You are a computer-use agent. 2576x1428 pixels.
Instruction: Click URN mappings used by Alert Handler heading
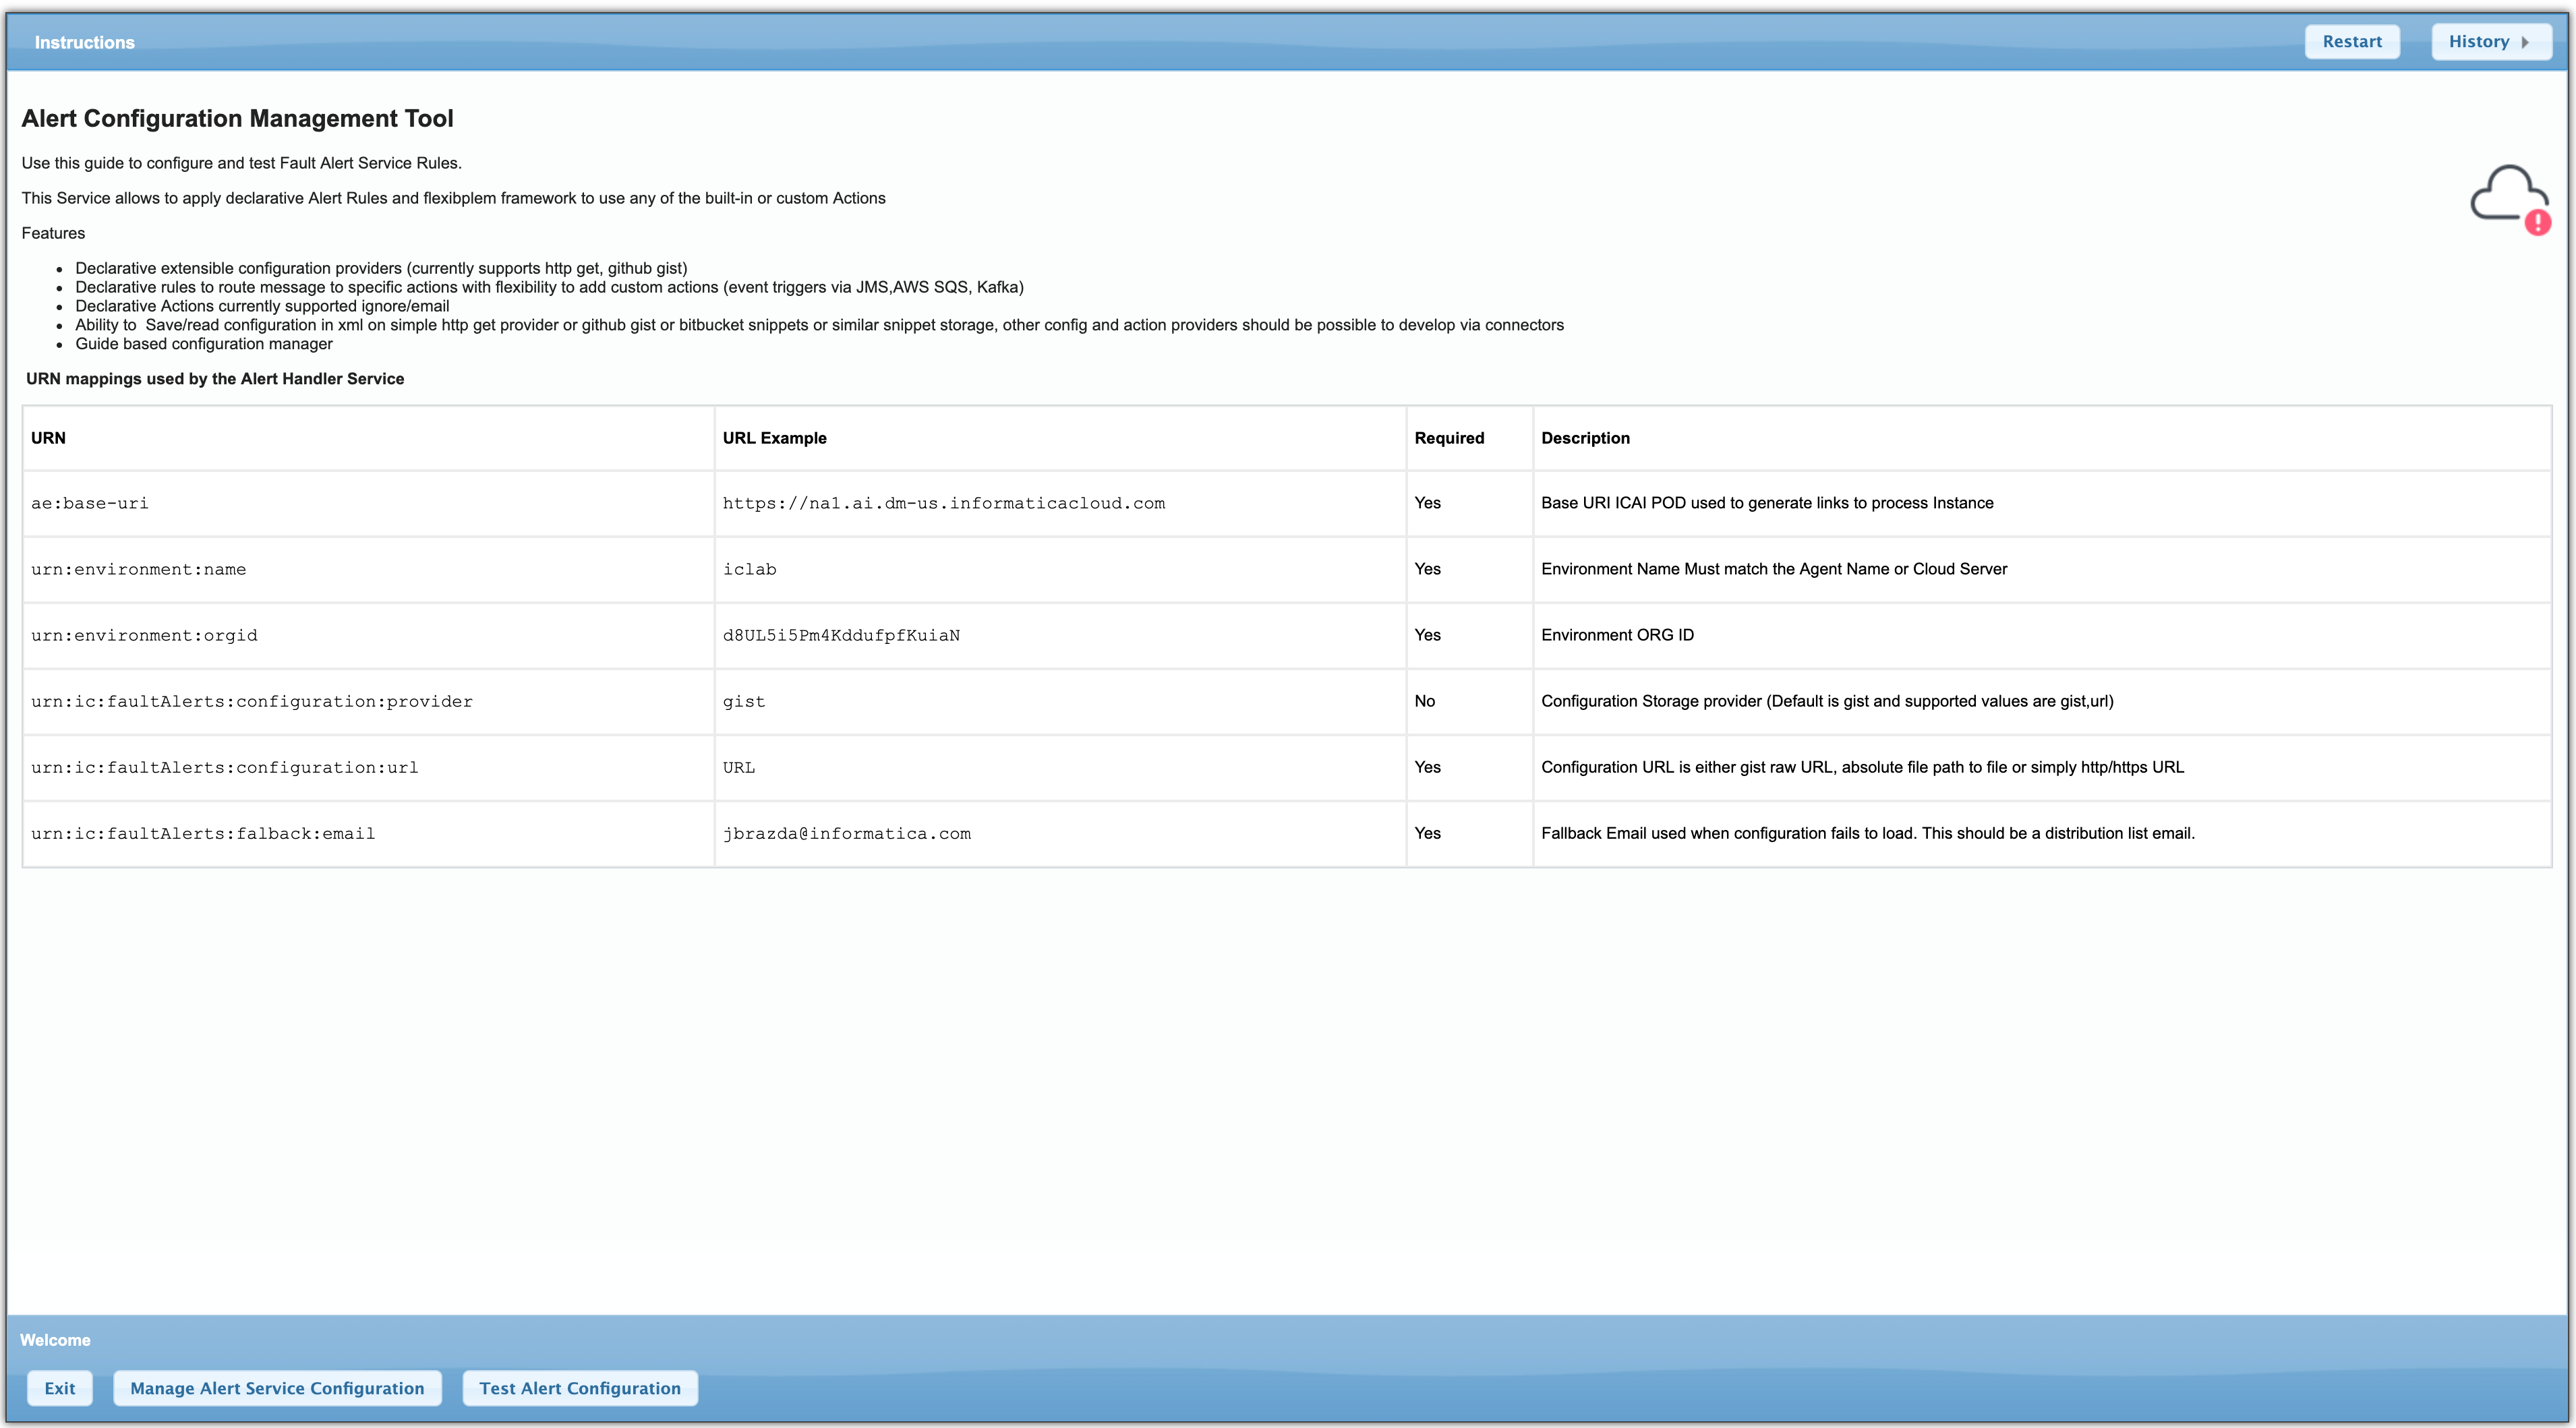tap(215, 379)
